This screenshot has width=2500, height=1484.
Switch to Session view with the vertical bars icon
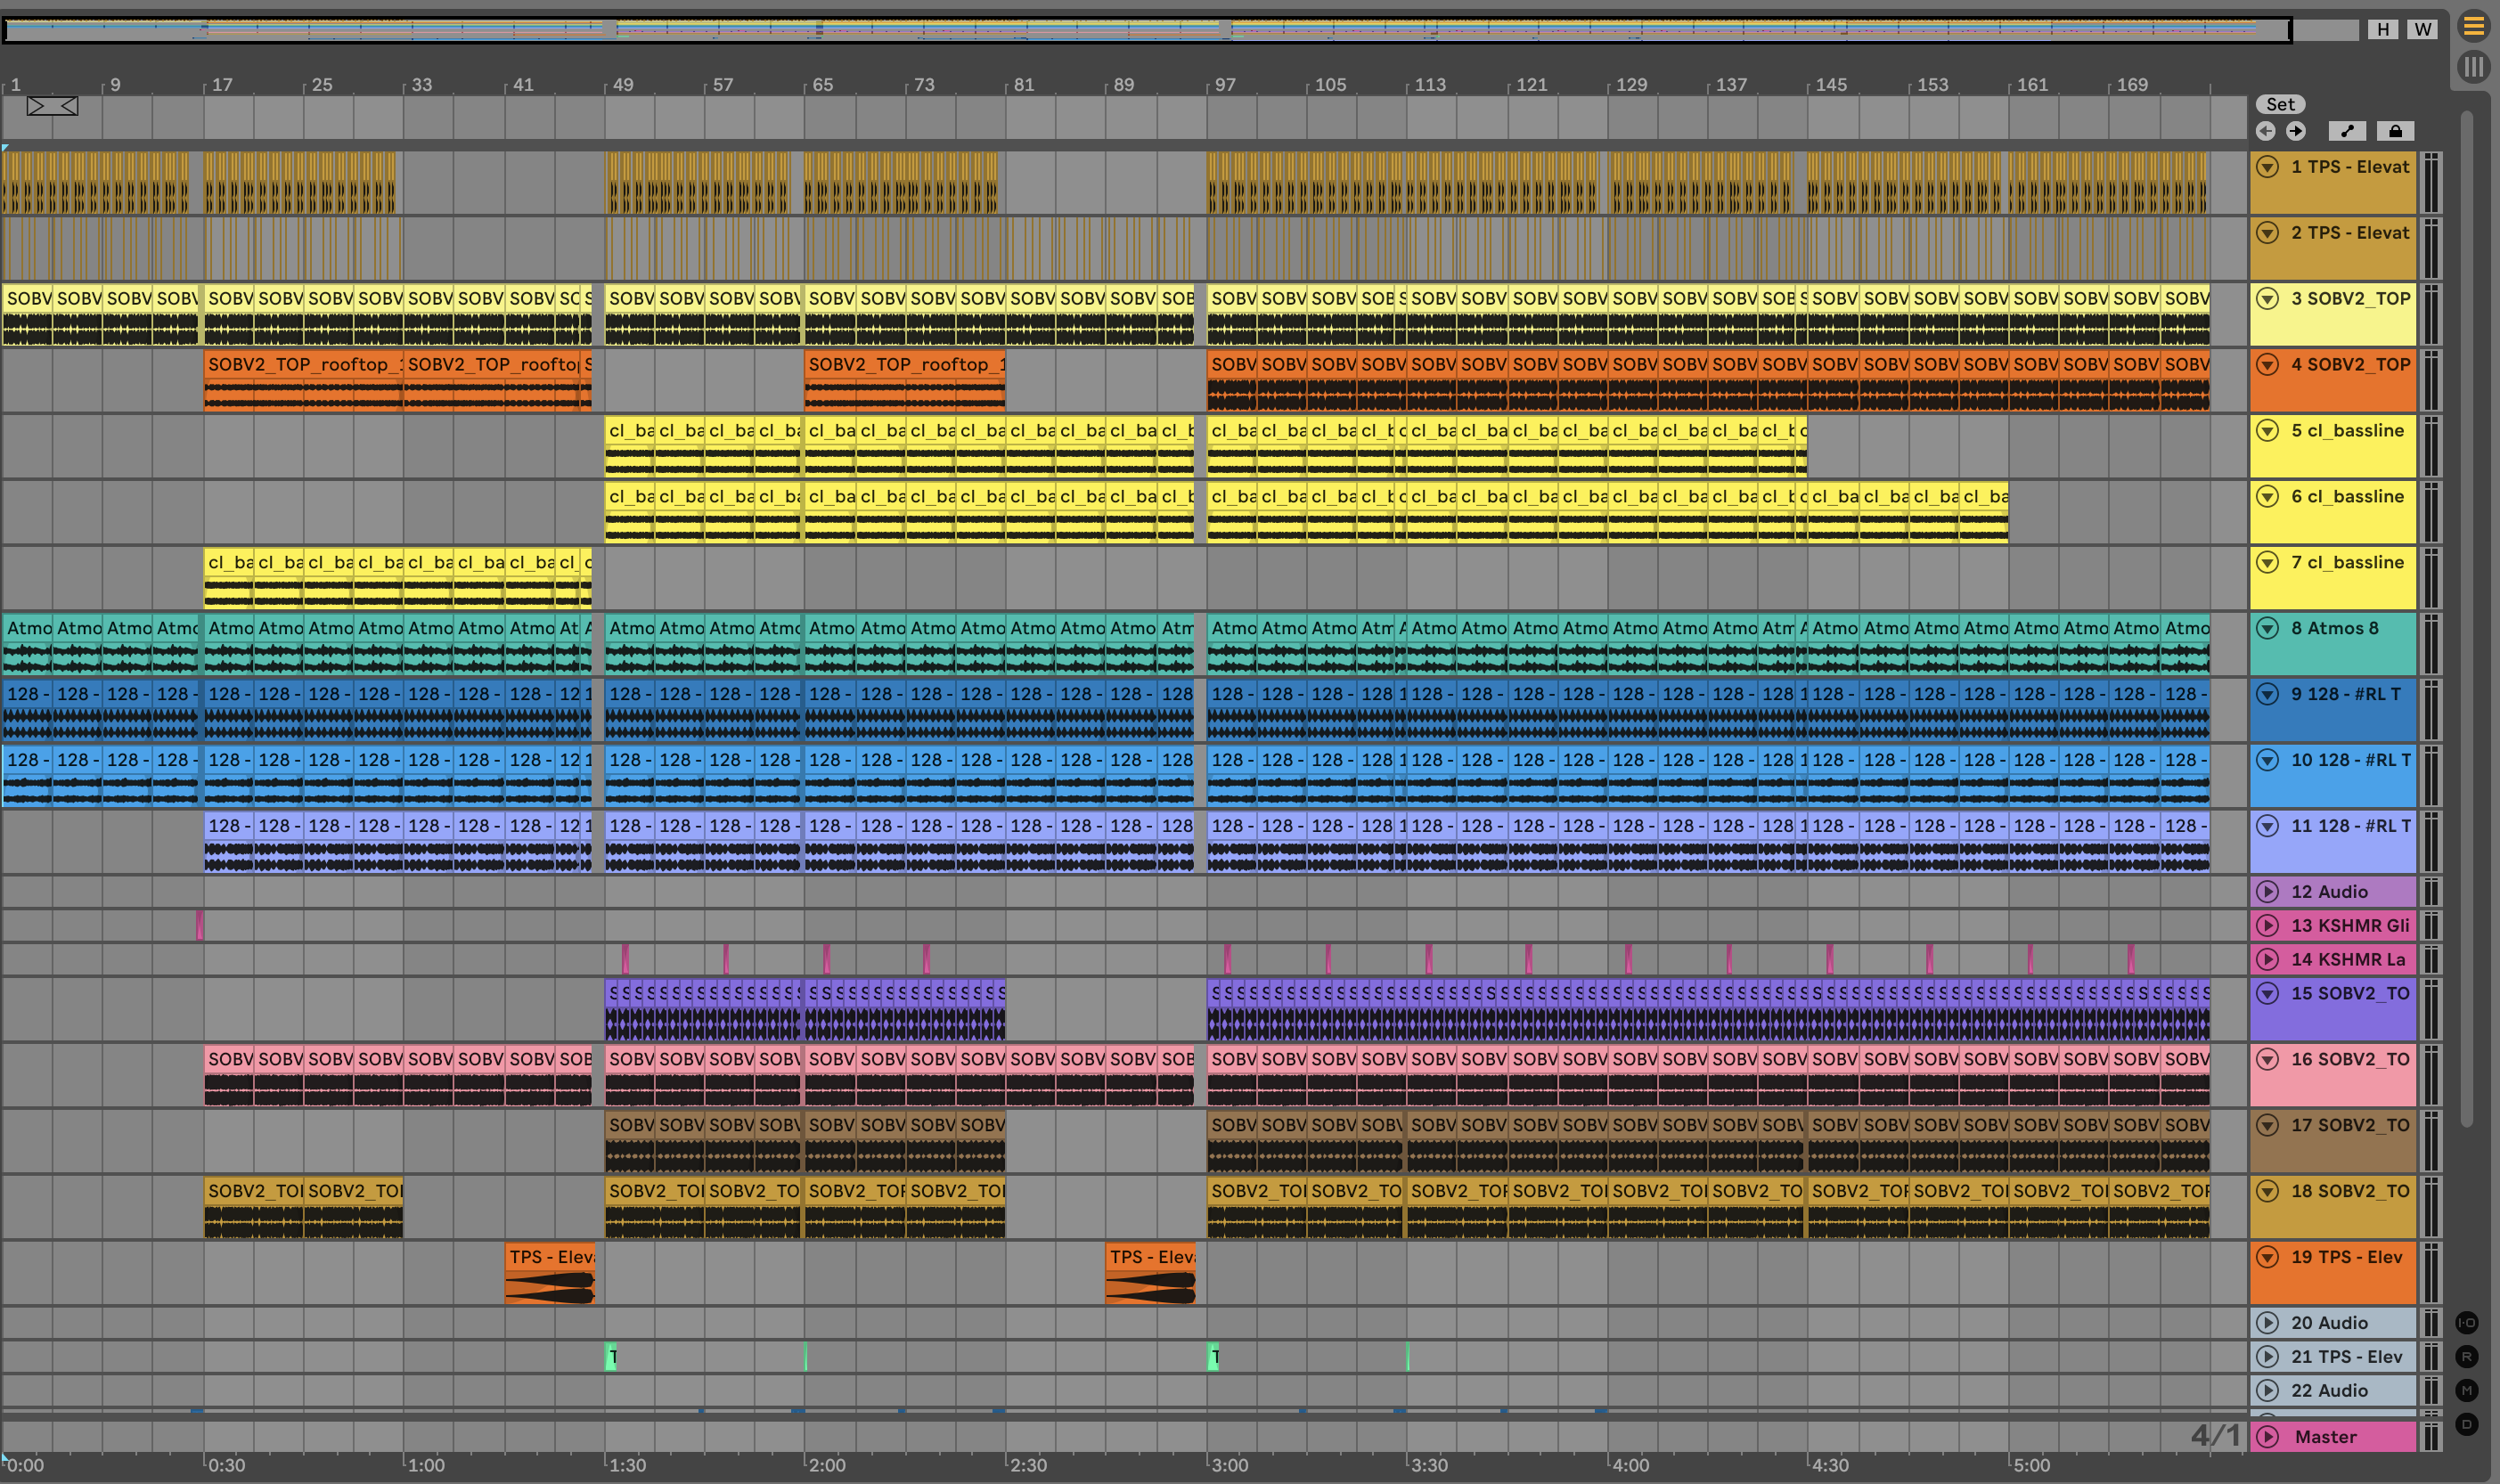coord(2473,67)
